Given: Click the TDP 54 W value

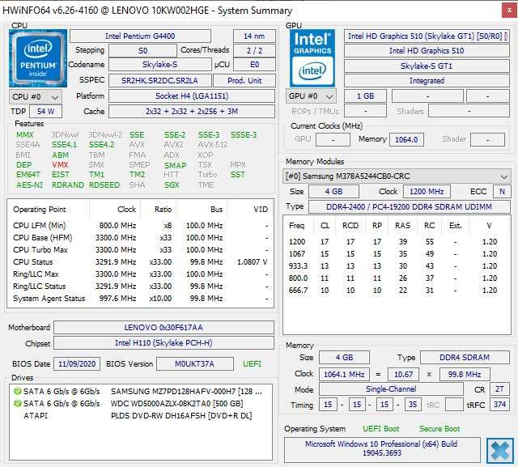Looking at the screenshot, I should point(45,112).
